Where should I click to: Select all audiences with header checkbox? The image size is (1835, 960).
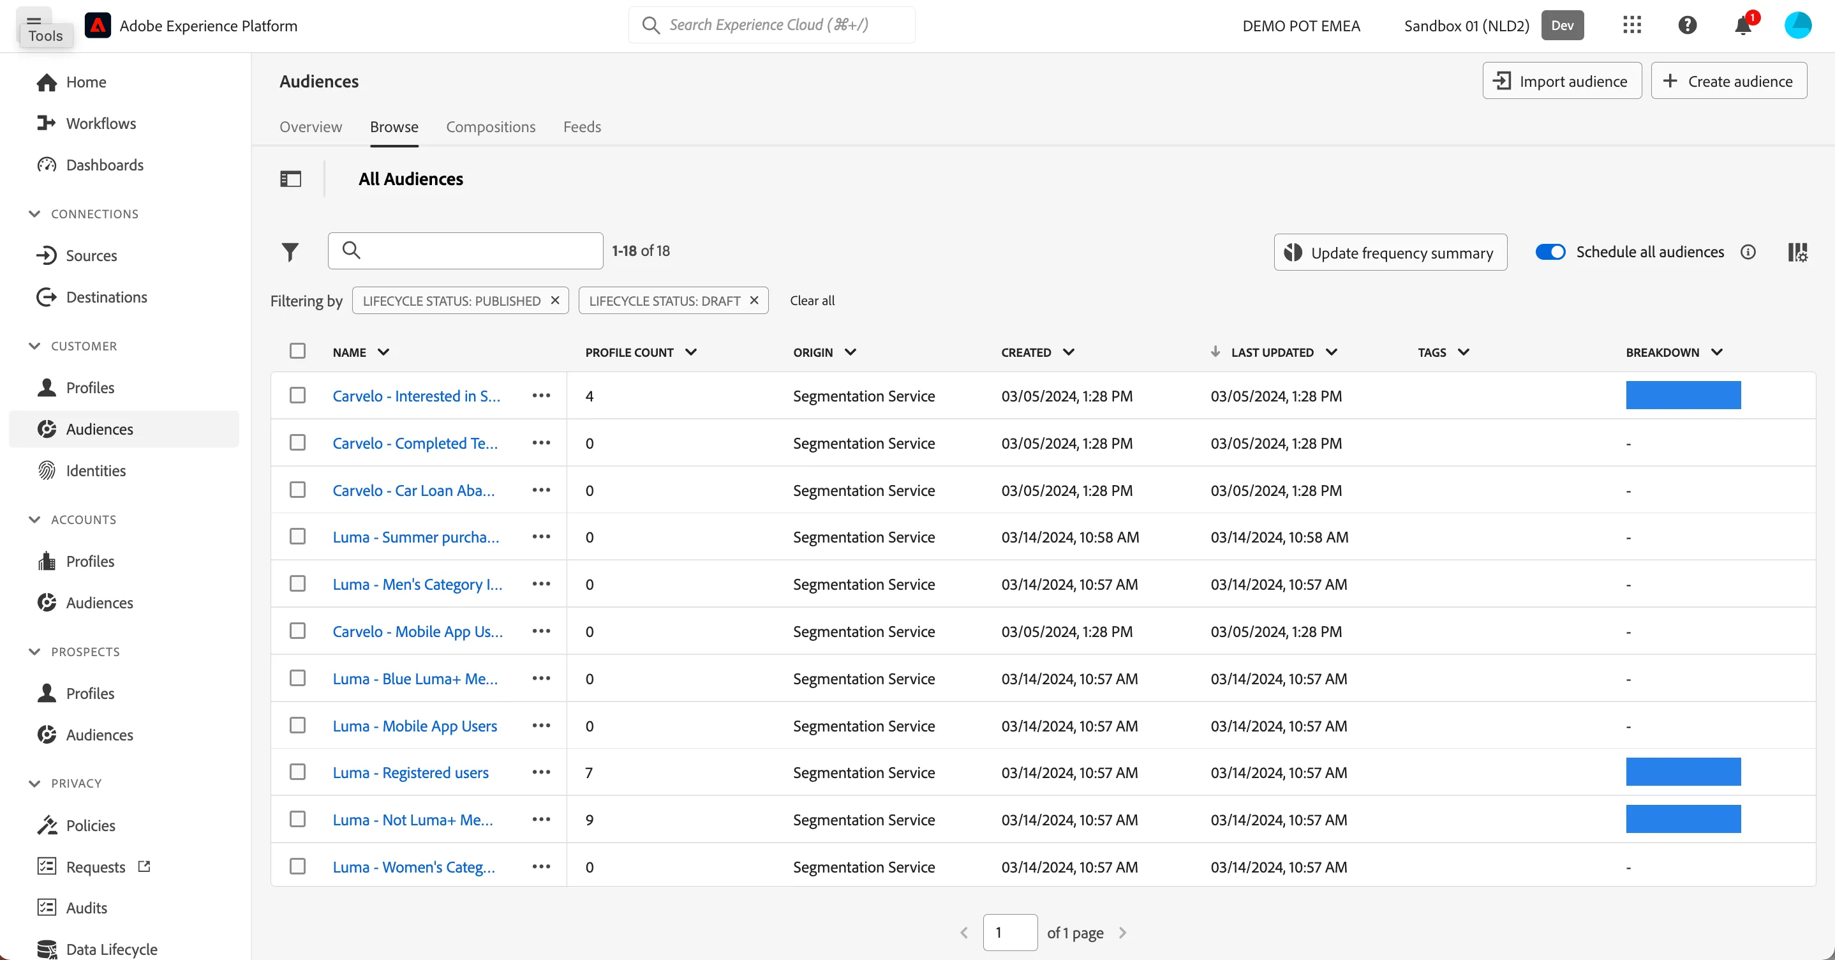(298, 351)
